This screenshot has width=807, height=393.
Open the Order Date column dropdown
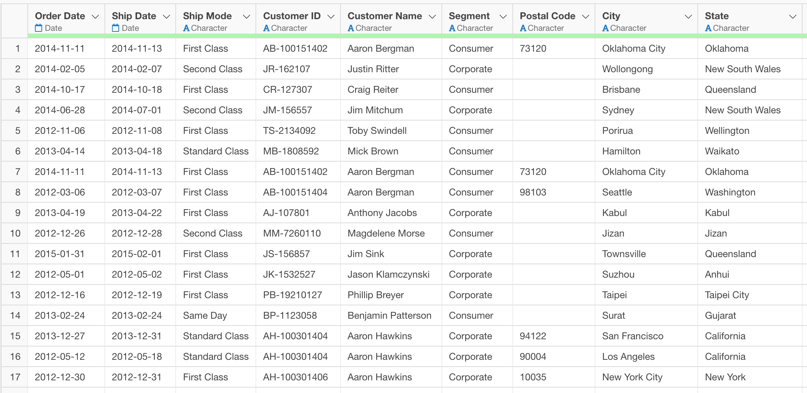[95, 16]
